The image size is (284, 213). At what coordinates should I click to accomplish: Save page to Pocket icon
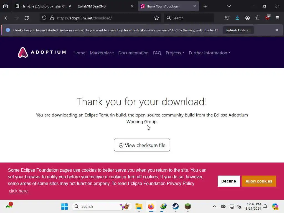tap(227, 18)
